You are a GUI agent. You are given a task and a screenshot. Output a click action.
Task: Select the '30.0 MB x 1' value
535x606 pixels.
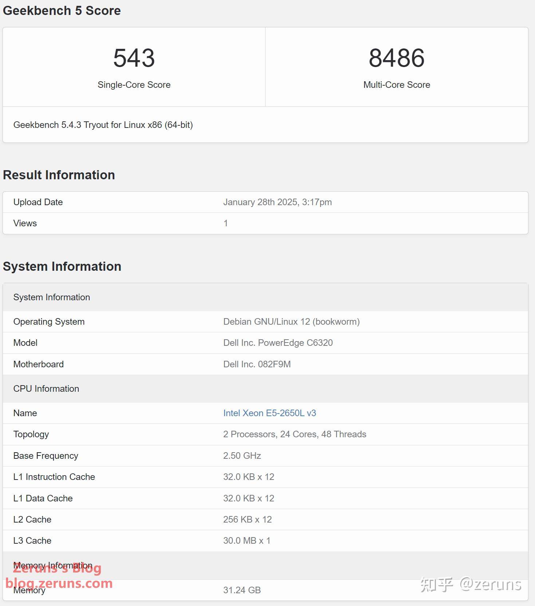[247, 541]
